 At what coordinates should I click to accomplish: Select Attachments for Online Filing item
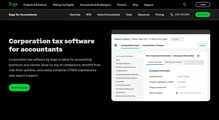pyautogui.click(x=128, y=96)
